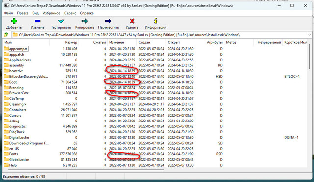The height and width of the screenshot is (182, 314).
Task: Select the Cleanmgr+ folder icon
Action: 6,104
